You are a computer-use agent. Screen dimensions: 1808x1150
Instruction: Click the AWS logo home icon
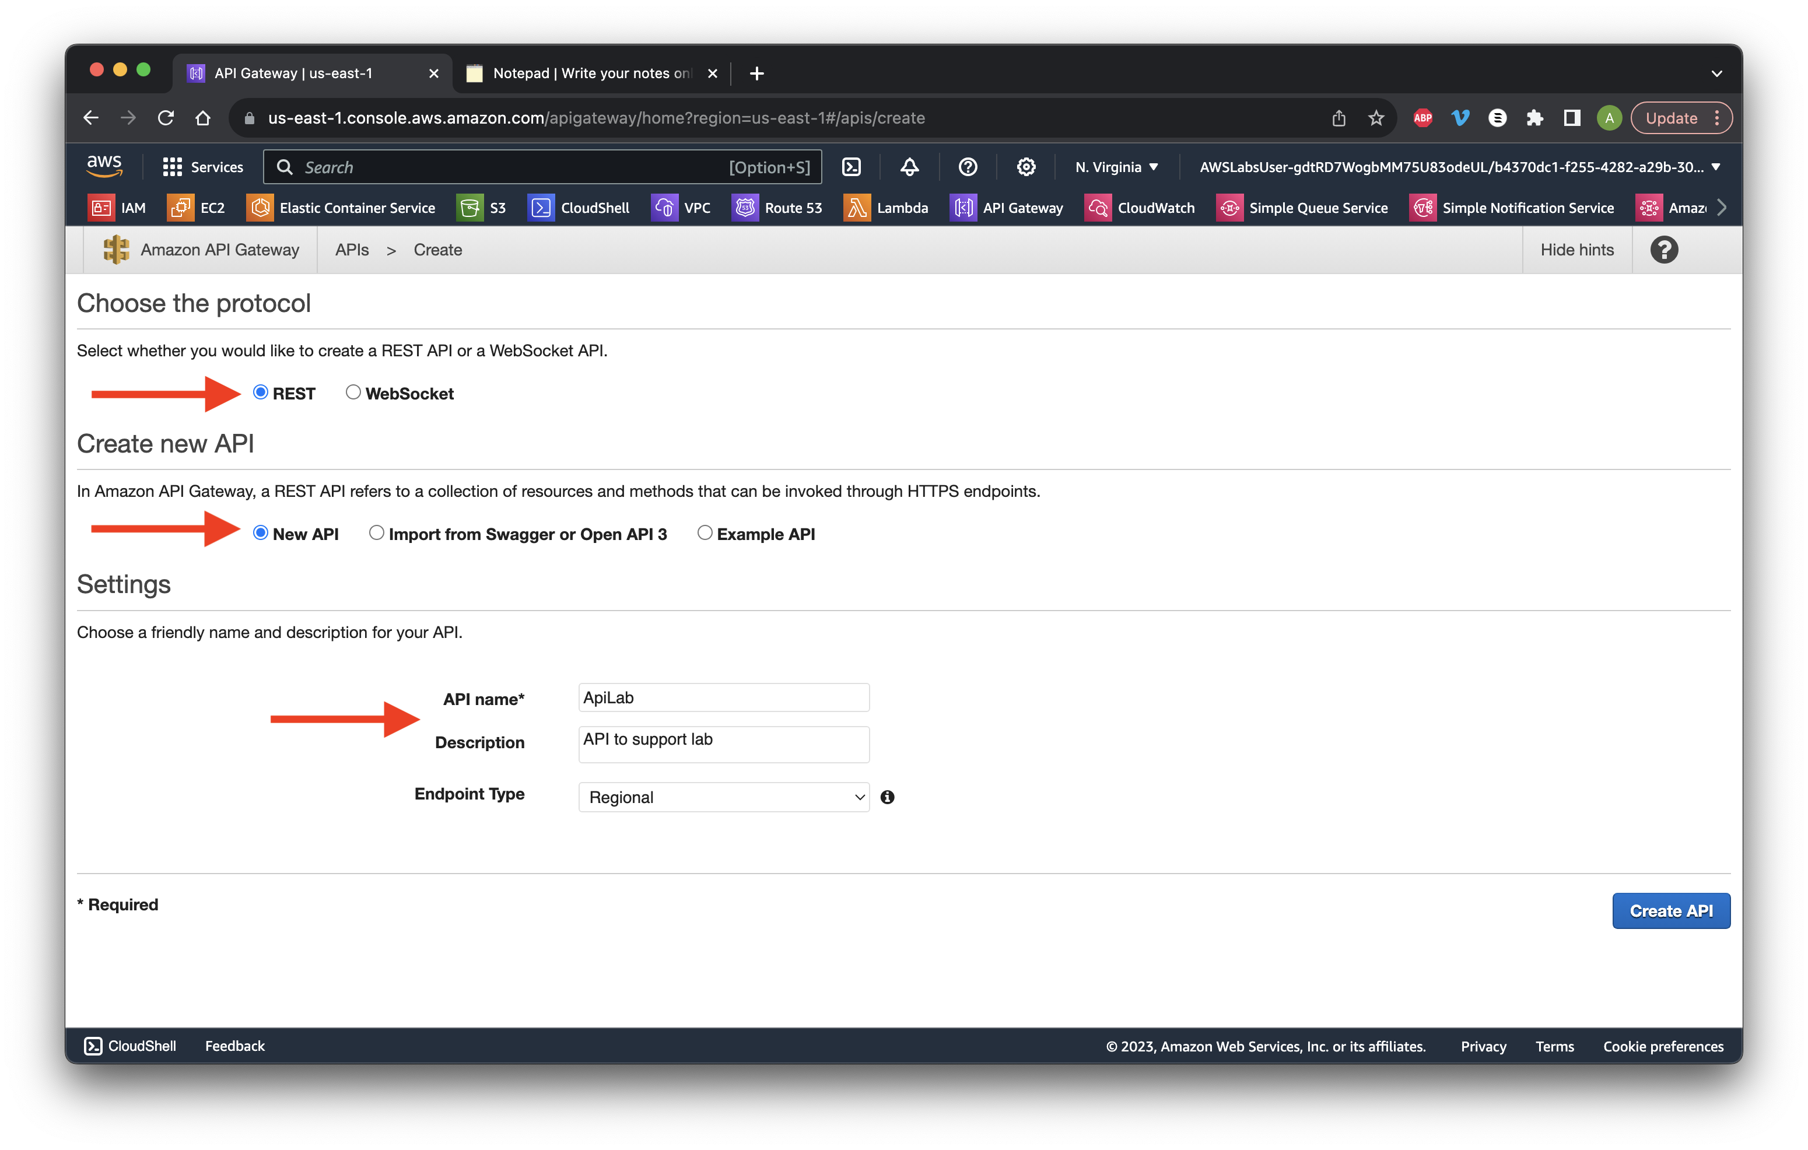104,166
